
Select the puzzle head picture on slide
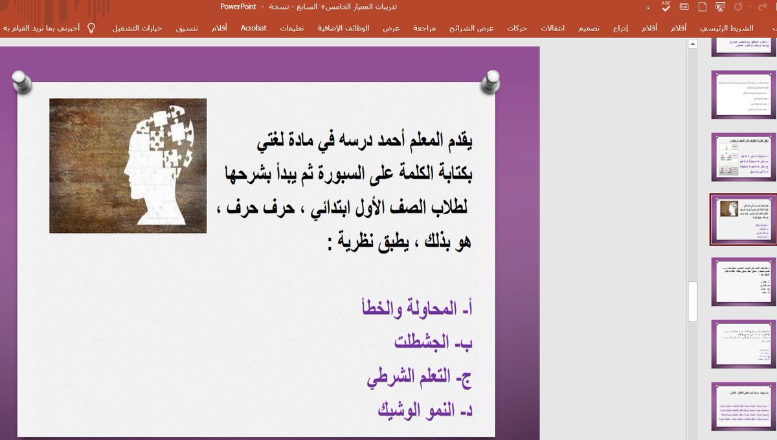[128, 166]
